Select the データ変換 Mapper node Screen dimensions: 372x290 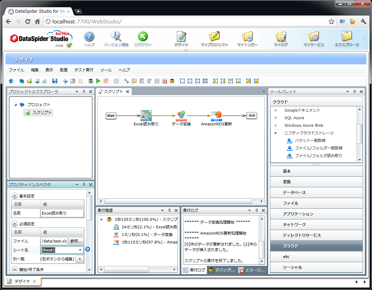click(x=181, y=115)
